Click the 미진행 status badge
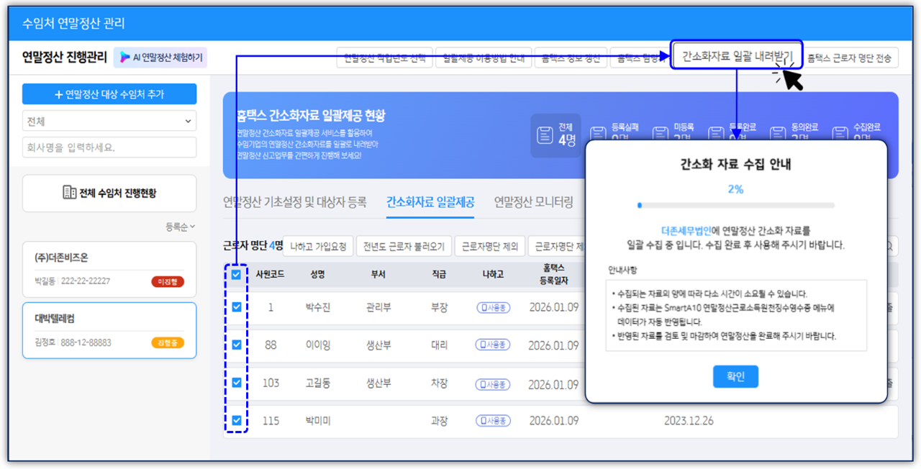 tap(168, 282)
